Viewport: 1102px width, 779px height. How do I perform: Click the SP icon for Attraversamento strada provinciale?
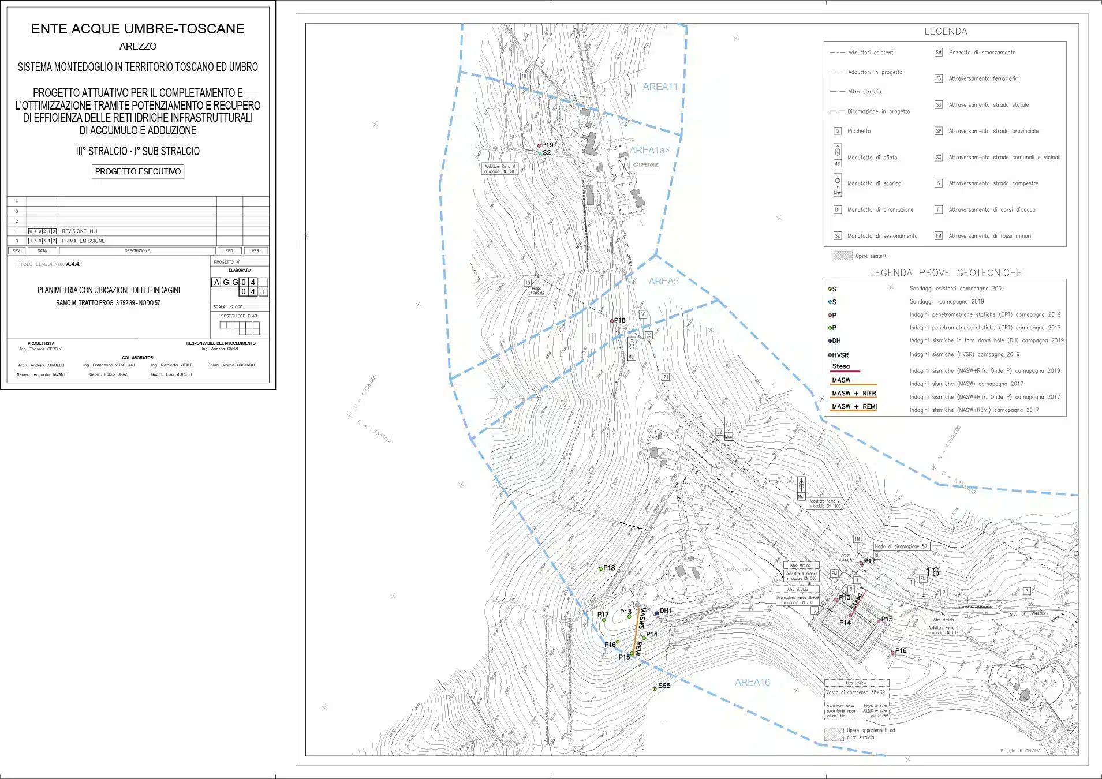939,131
